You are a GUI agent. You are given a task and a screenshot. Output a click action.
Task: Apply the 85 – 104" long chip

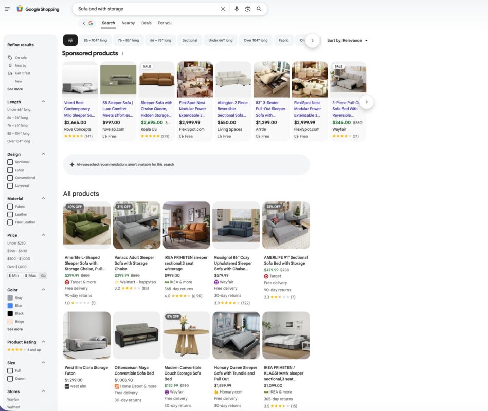pos(95,40)
